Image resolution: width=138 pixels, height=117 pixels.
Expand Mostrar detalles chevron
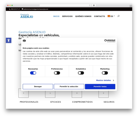(113, 80)
